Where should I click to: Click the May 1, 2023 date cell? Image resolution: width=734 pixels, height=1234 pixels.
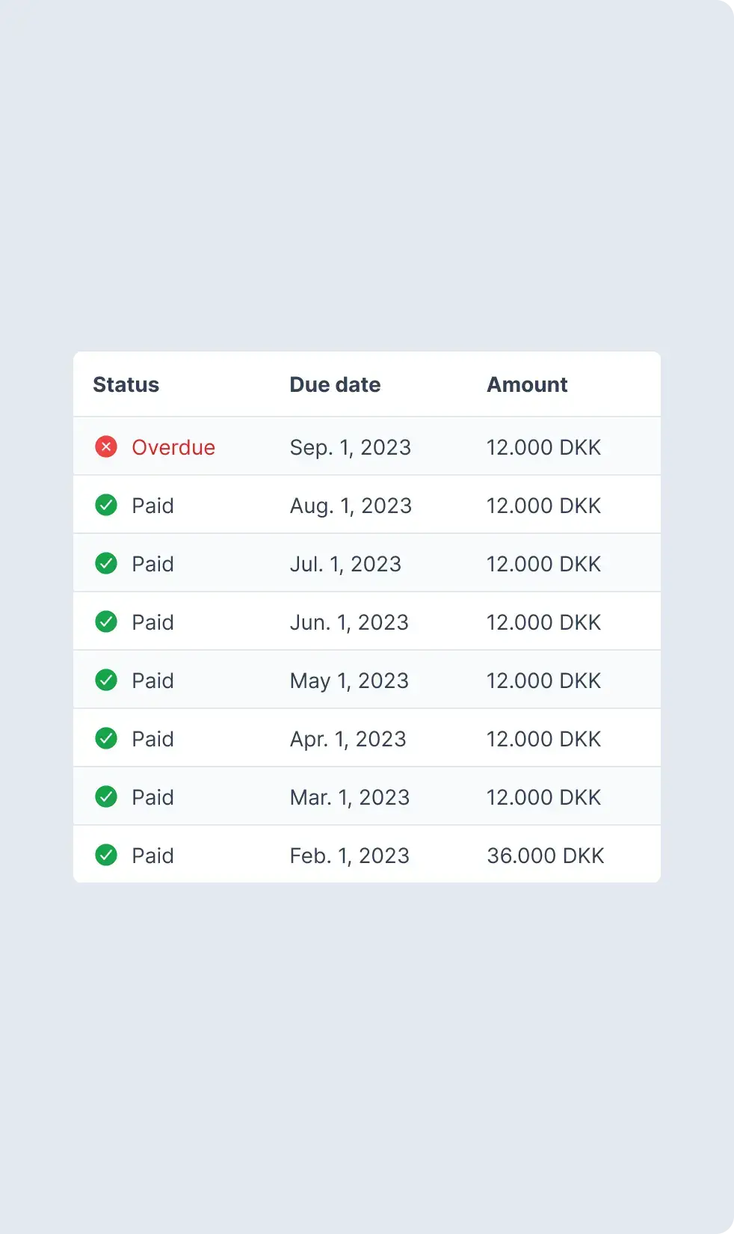349,681
